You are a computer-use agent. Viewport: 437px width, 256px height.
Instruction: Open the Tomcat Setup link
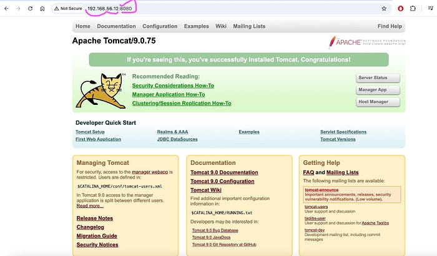click(x=90, y=132)
